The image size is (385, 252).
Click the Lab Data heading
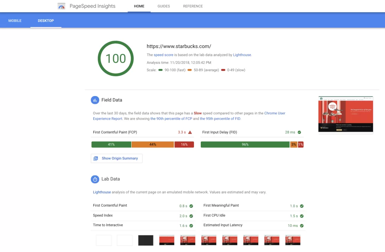[111, 179]
